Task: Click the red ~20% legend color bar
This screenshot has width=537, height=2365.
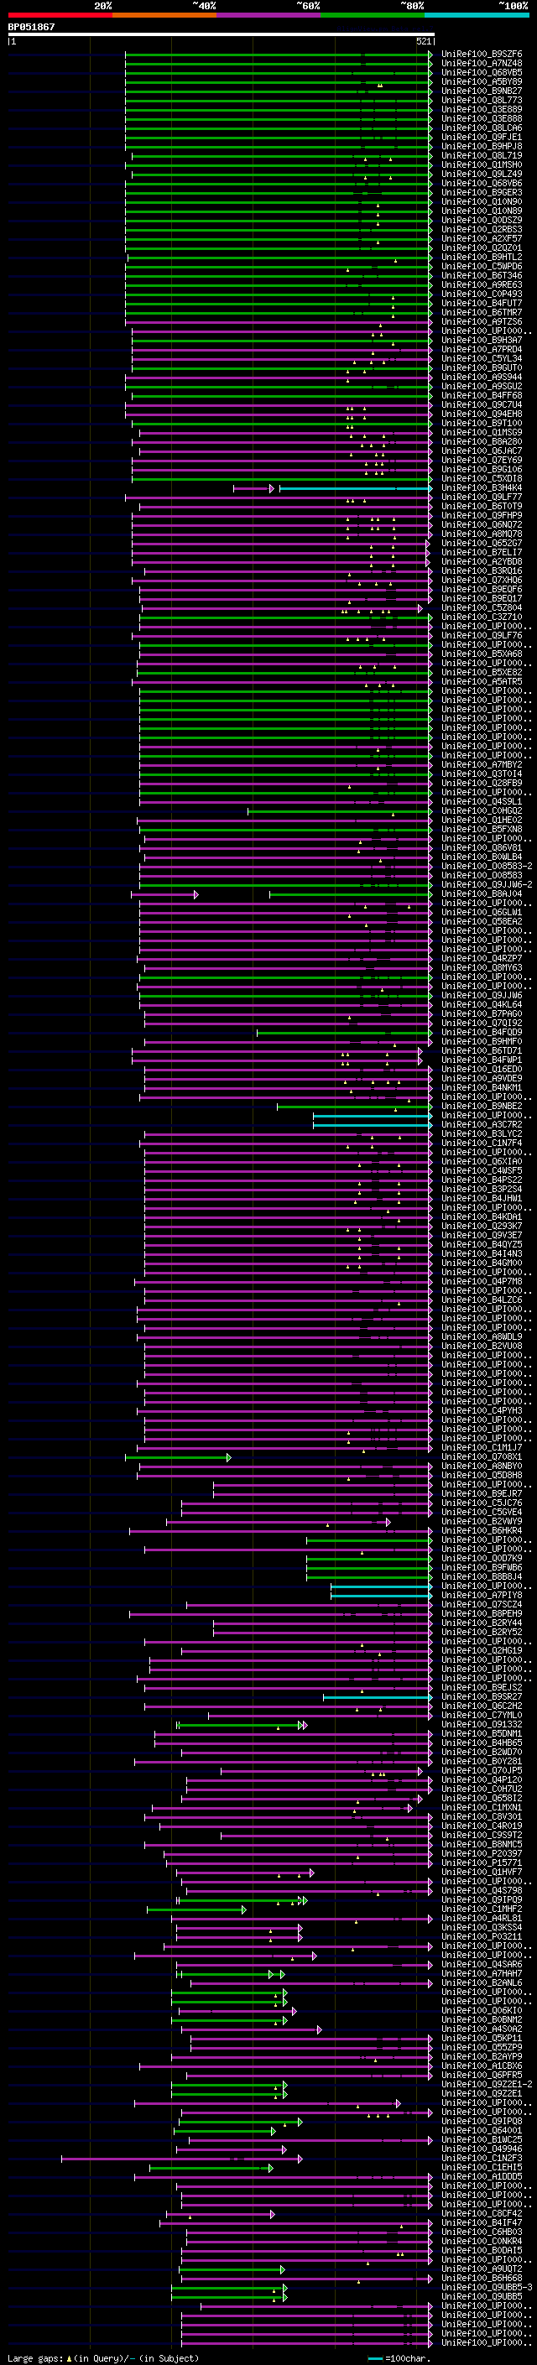Action: coord(60,15)
